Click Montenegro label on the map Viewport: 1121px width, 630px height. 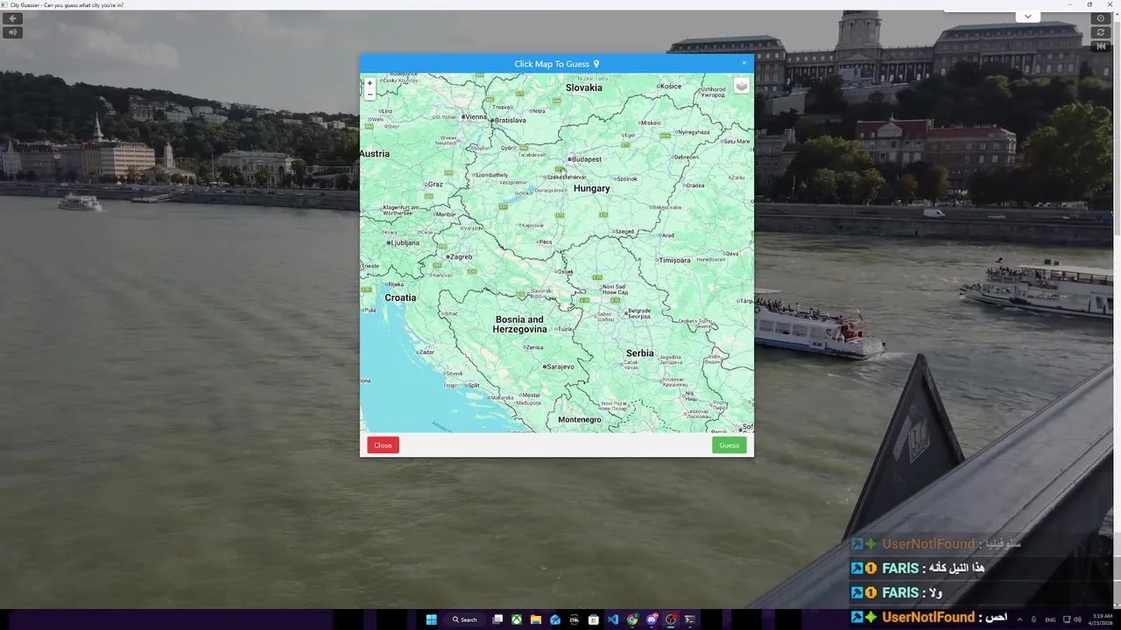580,420
